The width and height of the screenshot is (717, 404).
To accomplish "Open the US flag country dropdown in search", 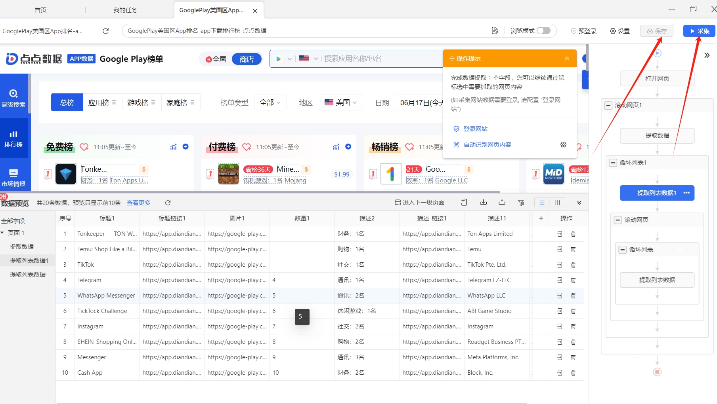I will (x=308, y=59).
